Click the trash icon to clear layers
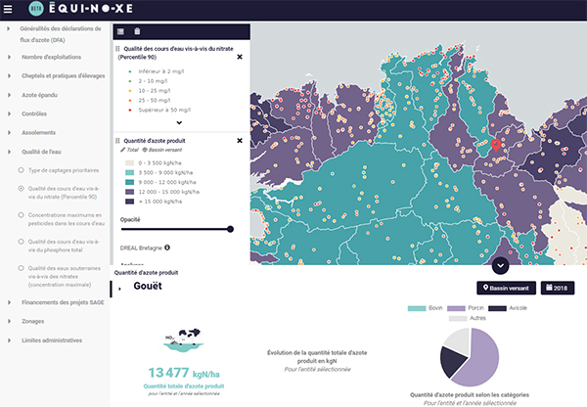 coord(136,31)
